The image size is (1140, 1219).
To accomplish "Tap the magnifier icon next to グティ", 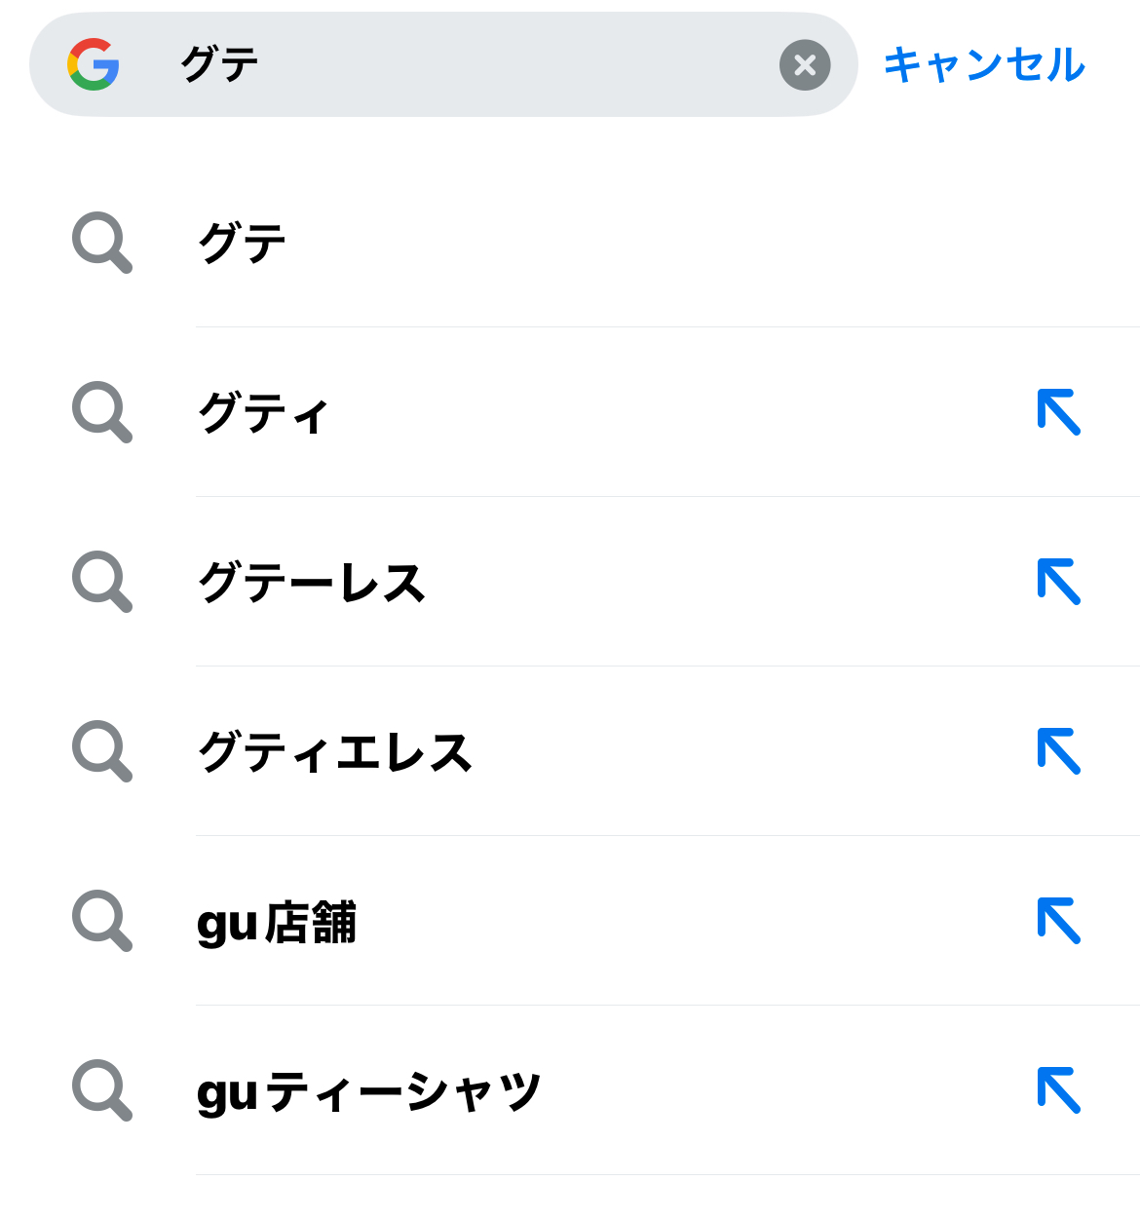I will pos(101,412).
